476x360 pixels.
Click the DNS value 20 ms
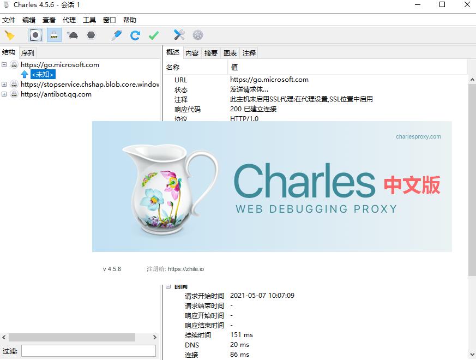coord(239,345)
